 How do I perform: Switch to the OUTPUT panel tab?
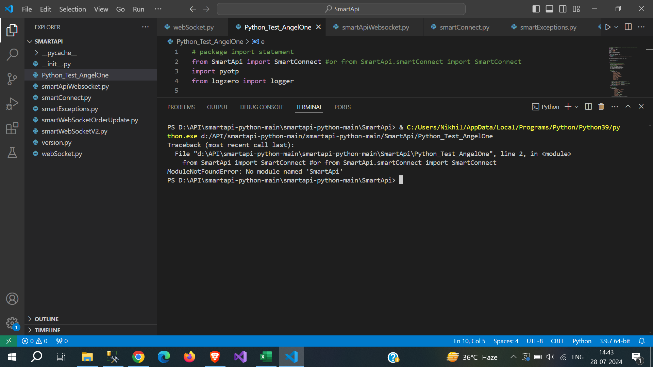click(217, 107)
